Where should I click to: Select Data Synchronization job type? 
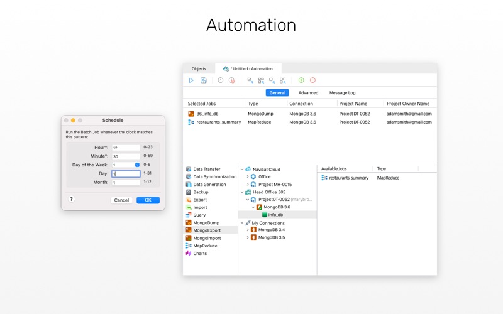211,177
